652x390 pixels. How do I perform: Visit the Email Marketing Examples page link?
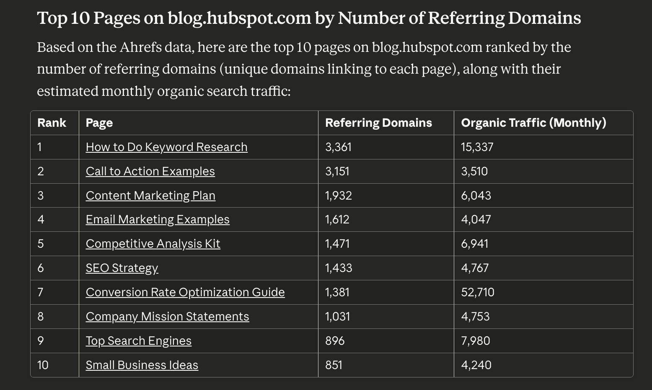pos(158,220)
